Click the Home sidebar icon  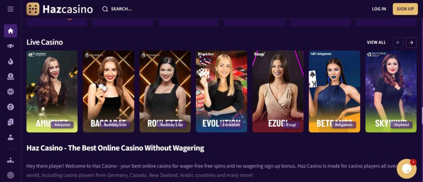[x=10, y=31]
